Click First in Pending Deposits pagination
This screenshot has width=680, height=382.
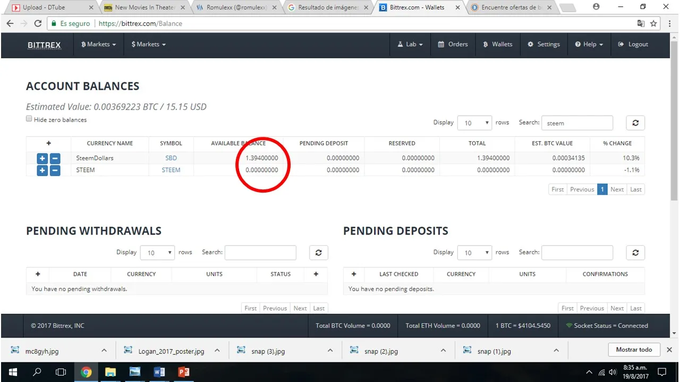click(568, 308)
